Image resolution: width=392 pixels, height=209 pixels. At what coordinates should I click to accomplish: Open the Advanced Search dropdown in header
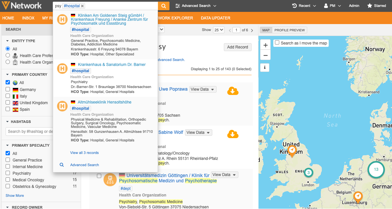pyautogui.click(x=196, y=6)
